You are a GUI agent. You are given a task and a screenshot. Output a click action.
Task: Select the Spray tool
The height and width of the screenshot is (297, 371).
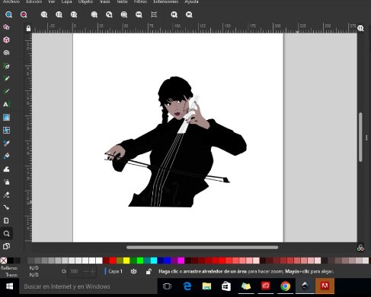point(6,182)
